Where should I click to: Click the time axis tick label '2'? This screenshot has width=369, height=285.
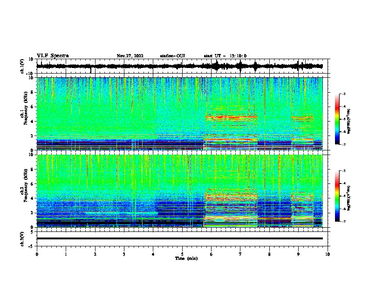tap(95, 254)
